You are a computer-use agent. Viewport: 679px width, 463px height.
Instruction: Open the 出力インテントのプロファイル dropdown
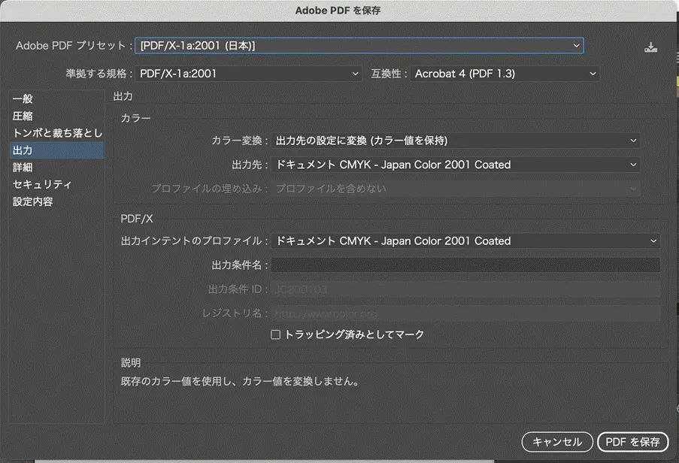point(466,241)
